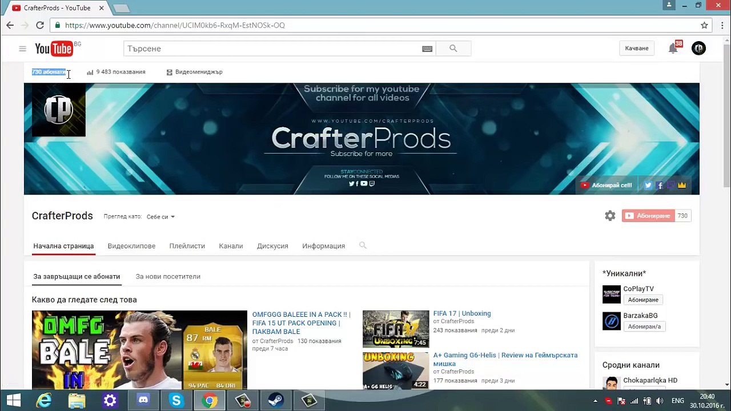Click the ENG language indicator in tray
The width and height of the screenshot is (731, 411).
click(678, 401)
